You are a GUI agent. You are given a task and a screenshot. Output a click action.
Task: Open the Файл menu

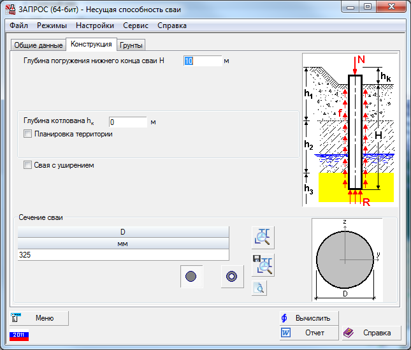[x=18, y=26]
